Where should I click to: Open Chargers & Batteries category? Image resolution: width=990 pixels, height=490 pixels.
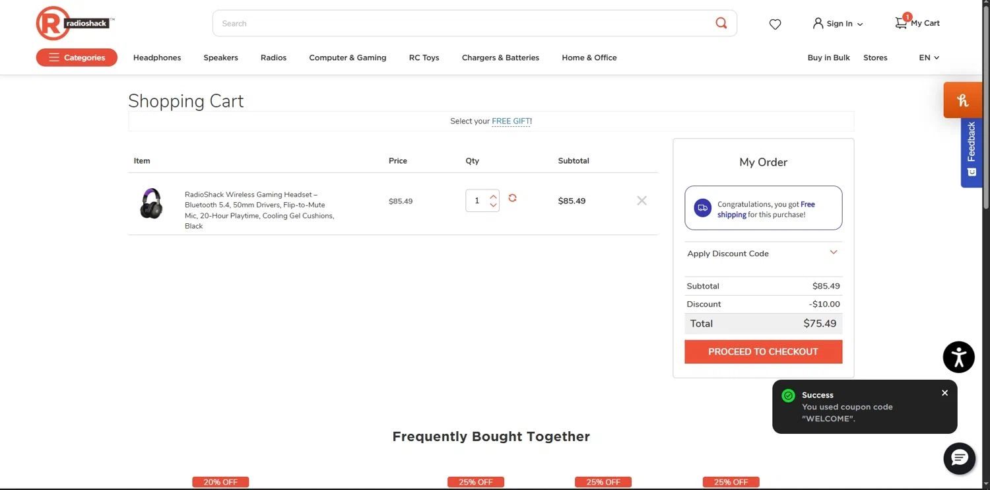pos(500,57)
